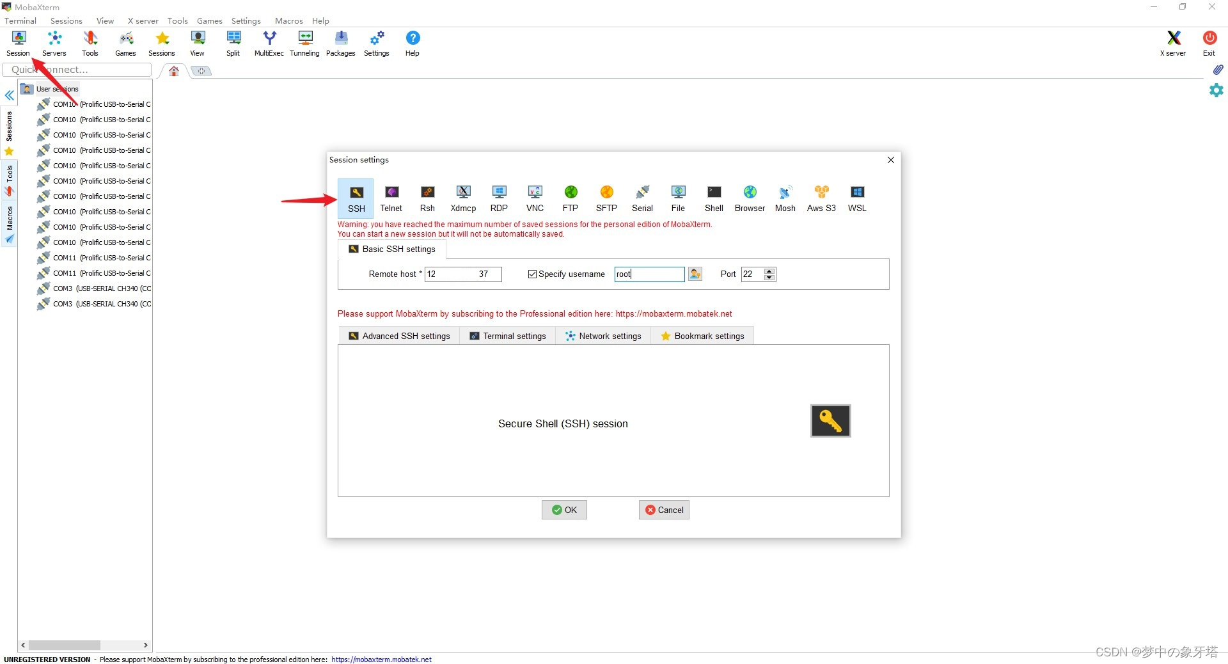Select the SSH session type

point(356,199)
